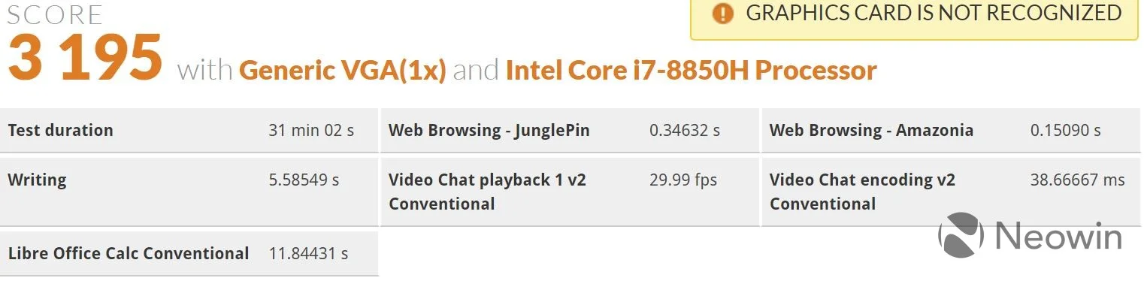Select the Test duration row
This screenshot has height=281, width=1144.
(189, 131)
